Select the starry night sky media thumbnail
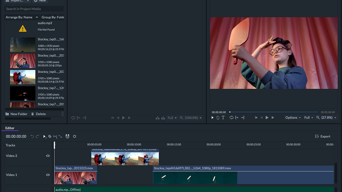This screenshot has height=192, width=342. [x=23, y=45]
